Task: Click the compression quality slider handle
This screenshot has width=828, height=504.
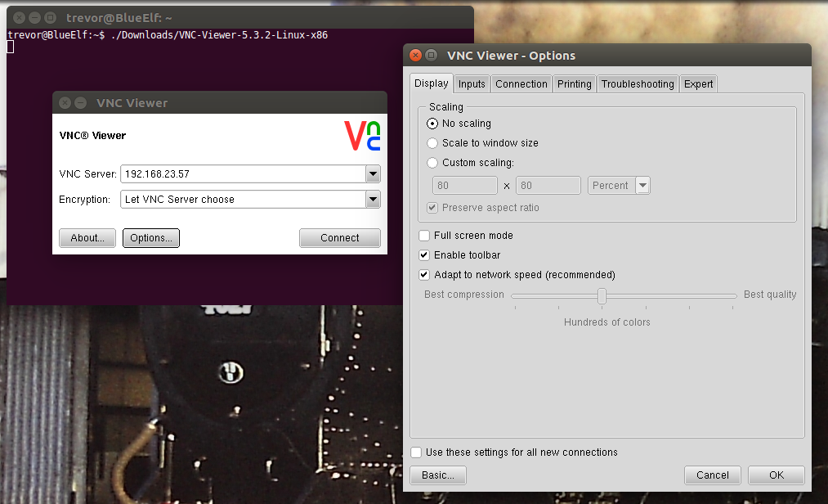Action: click(602, 295)
